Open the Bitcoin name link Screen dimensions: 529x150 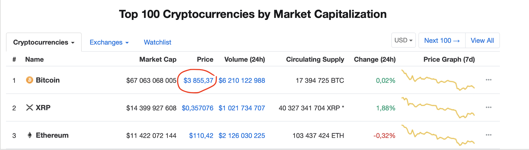tap(48, 80)
